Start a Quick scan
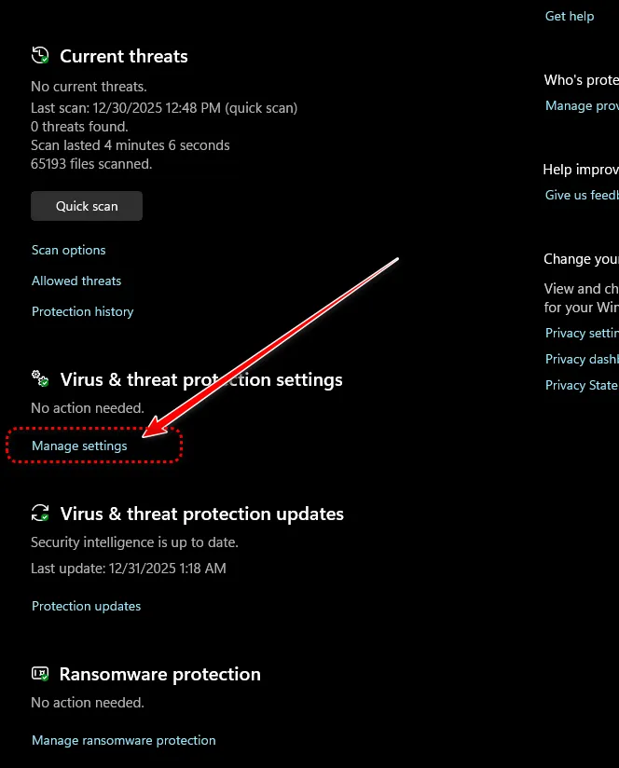 click(x=87, y=206)
